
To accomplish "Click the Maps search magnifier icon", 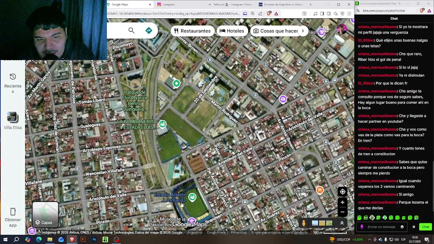I will click(x=132, y=30).
